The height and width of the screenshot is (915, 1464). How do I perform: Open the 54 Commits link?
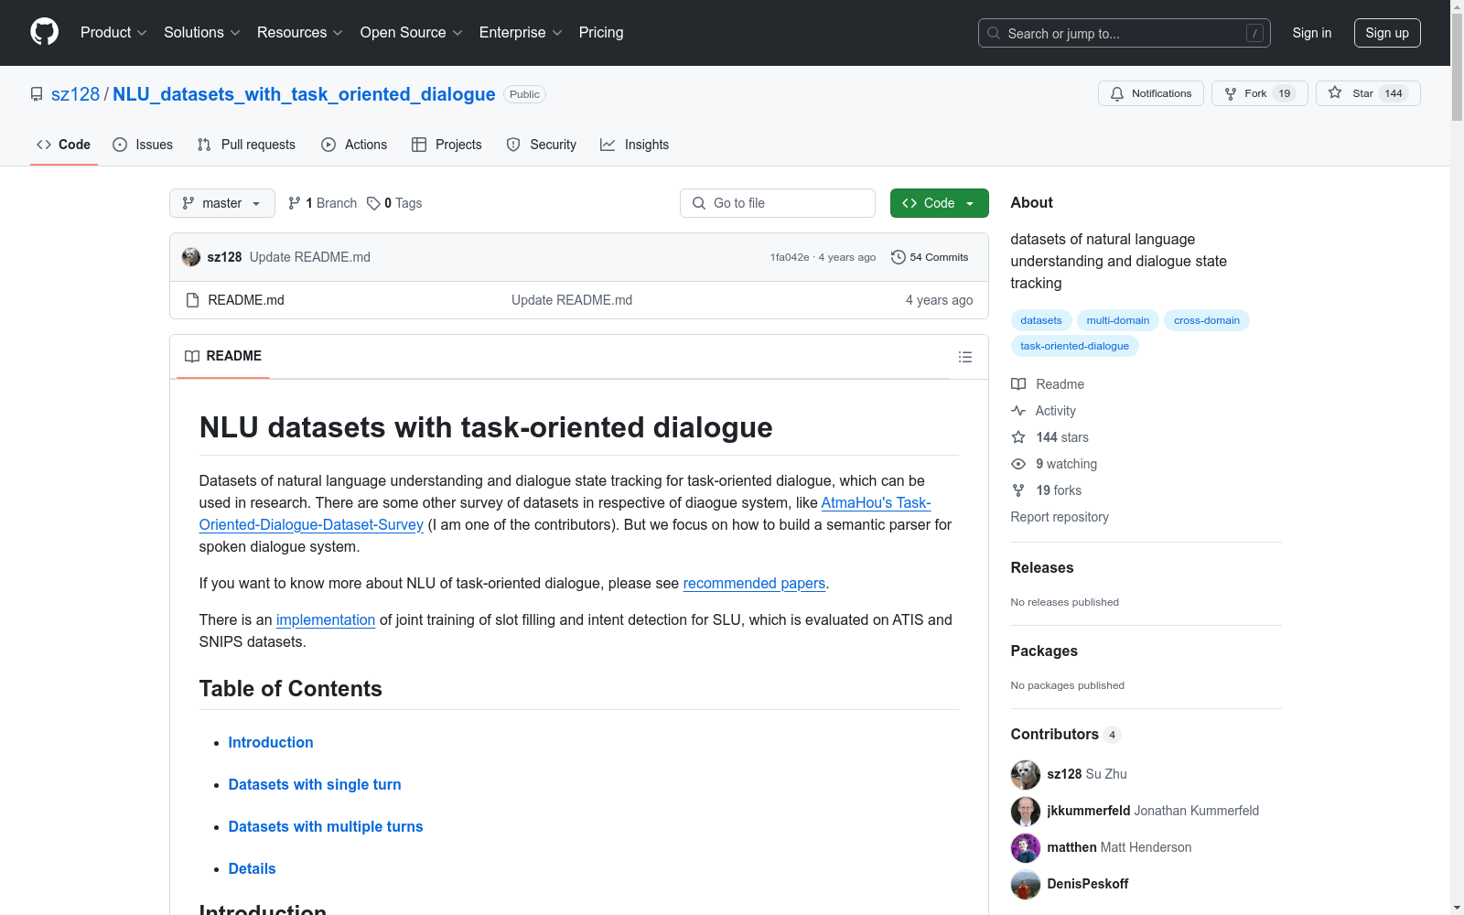point(930,257)
